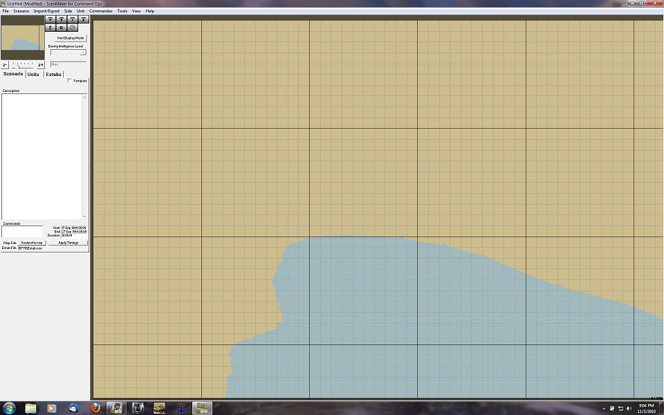
Task: Click the volume icon in system tray
Action: 629,409
